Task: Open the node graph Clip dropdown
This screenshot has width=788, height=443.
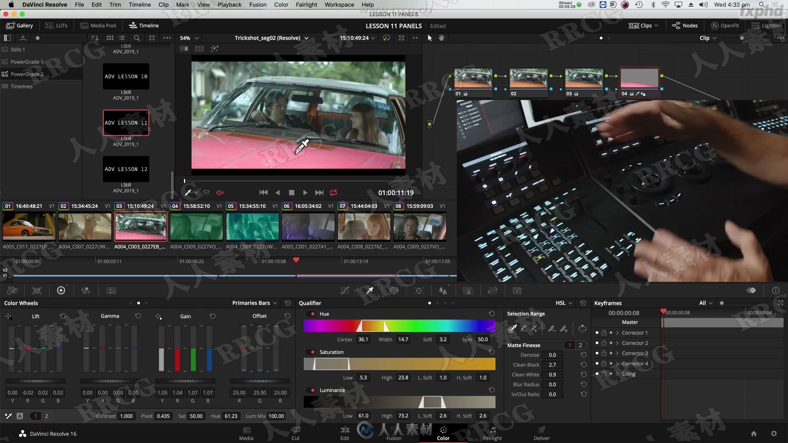Action: click(x=708, y=38)
